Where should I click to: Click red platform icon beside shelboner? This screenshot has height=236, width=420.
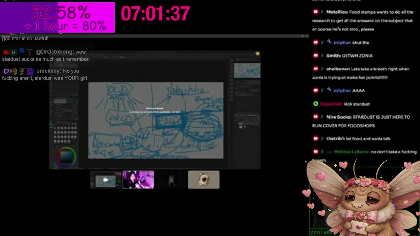(x=316, y=69)
